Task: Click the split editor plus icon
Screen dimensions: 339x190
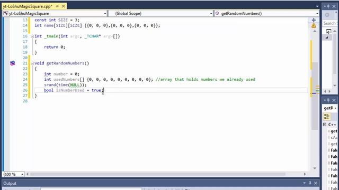Action: (314, 20)
